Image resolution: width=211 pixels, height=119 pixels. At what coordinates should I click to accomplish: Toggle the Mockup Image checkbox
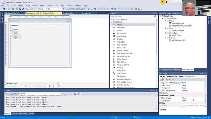6,83
